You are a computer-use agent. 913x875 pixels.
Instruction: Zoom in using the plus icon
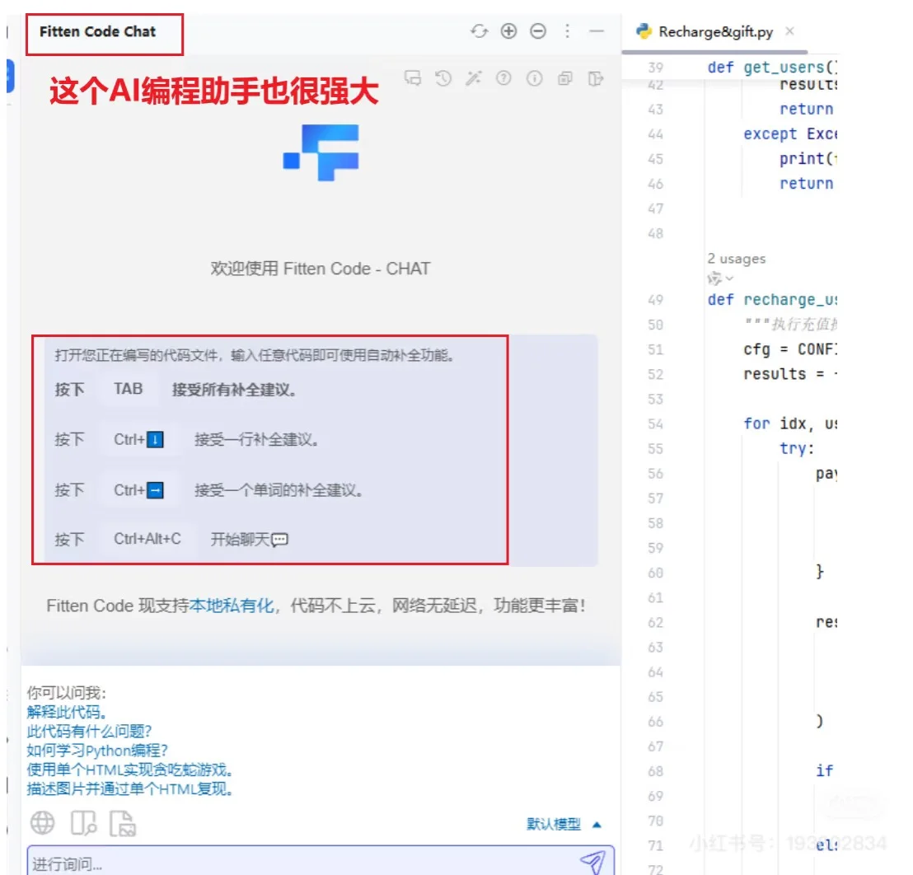(508, 31)
